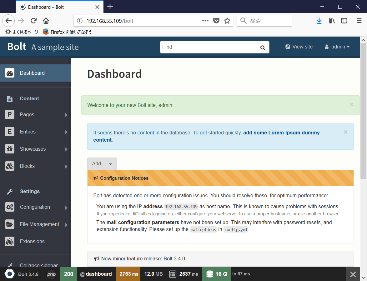Select Pages in the sidebar
Screen dimensions: 367x281
[x=35, y=114]
